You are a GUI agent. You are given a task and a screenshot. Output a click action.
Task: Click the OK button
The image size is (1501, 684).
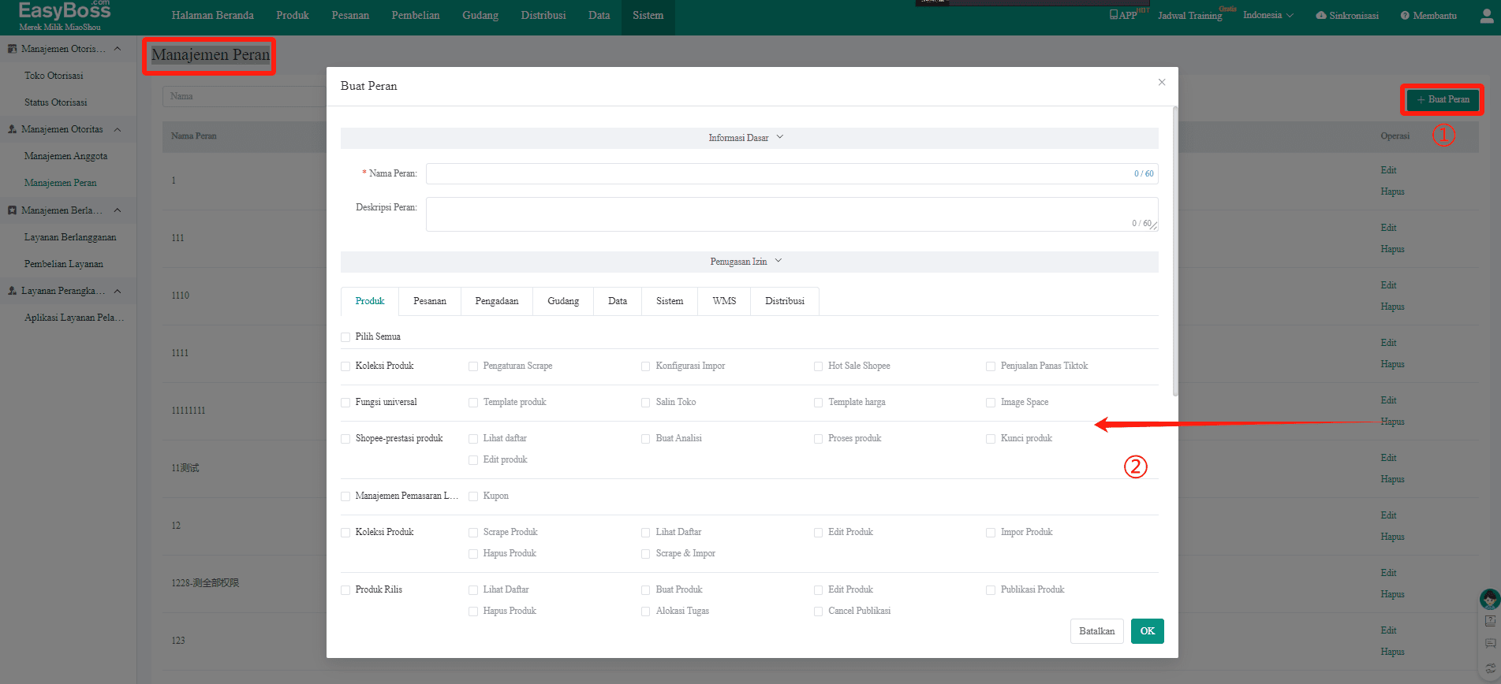tap(1148, 631)
